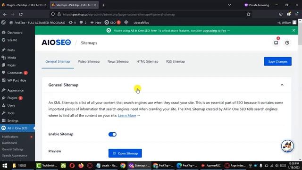Screen dimensions: 302x170
Task: Open TechSmith Camtasia from taskbar
Action: pos(47,166)
